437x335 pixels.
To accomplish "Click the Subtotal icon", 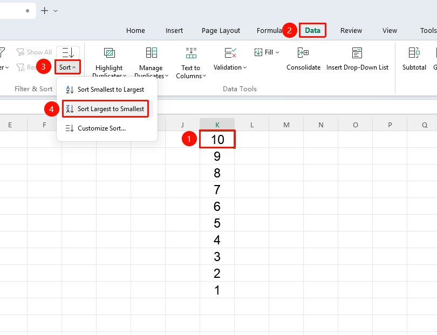I will click(414, 53).
